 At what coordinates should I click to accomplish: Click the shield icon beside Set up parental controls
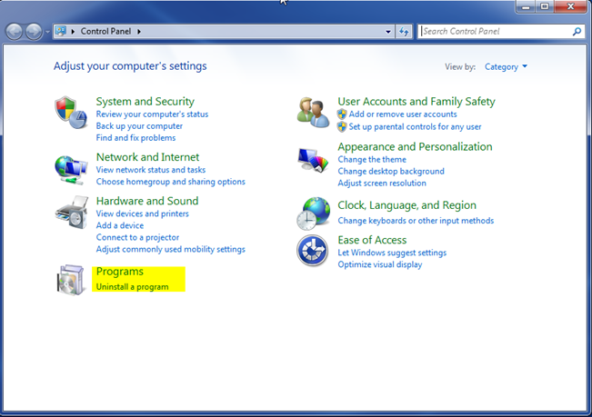[342, 126]
